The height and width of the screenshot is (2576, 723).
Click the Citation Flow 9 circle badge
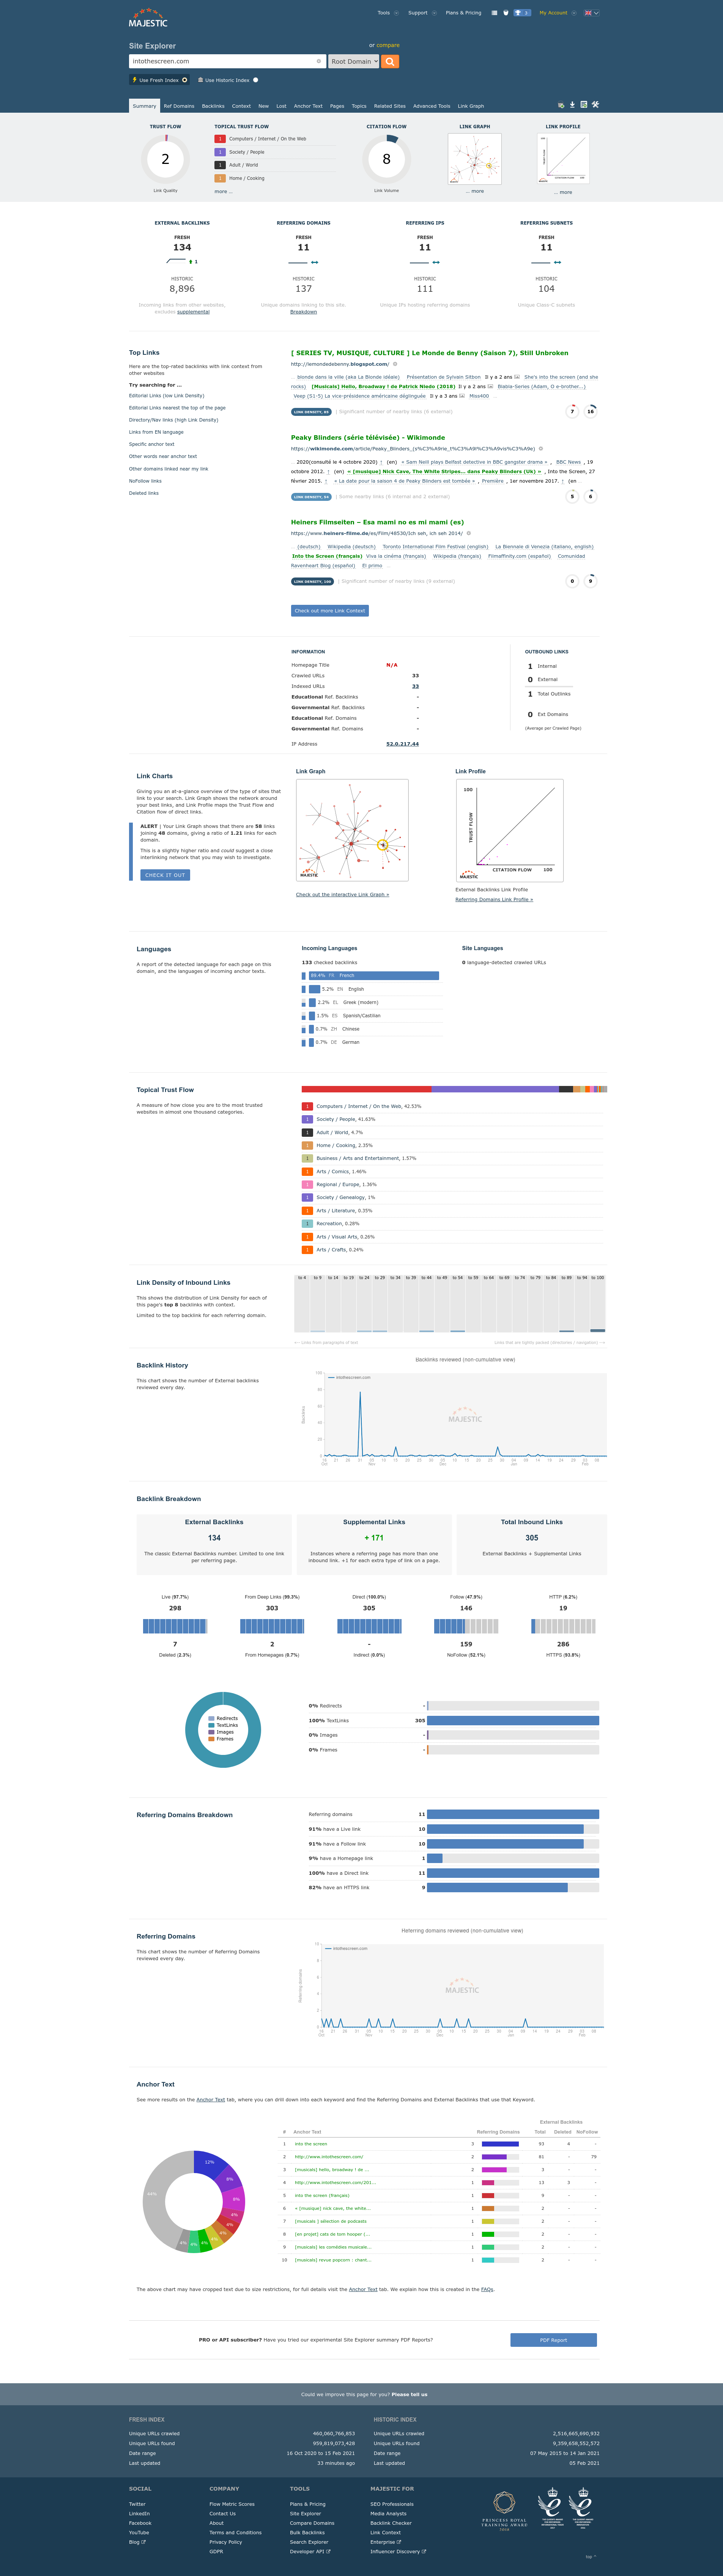[x=590, y=580]
